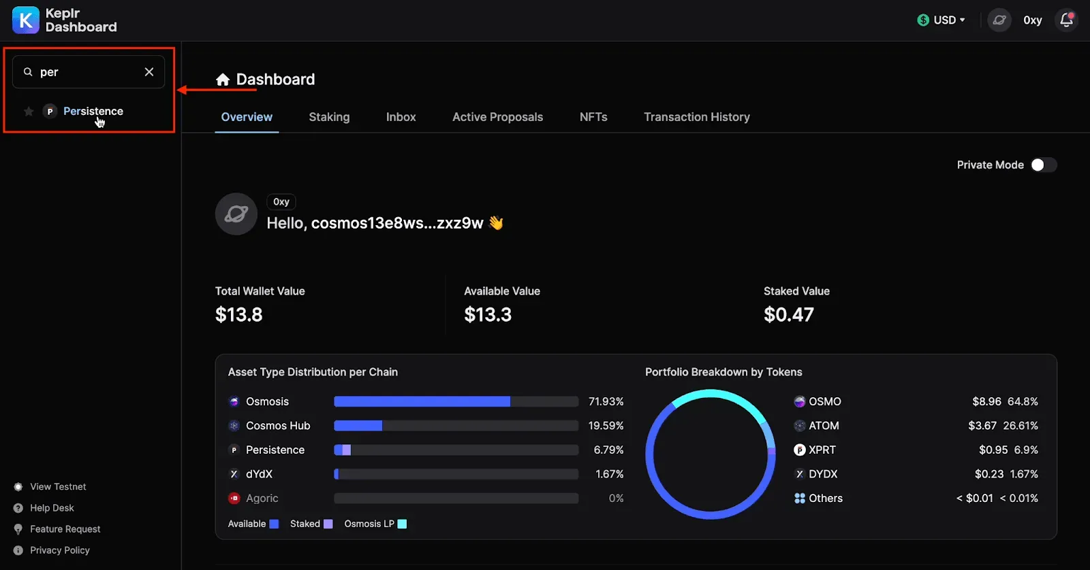Click the green dollar currency icon

(923, 20)
